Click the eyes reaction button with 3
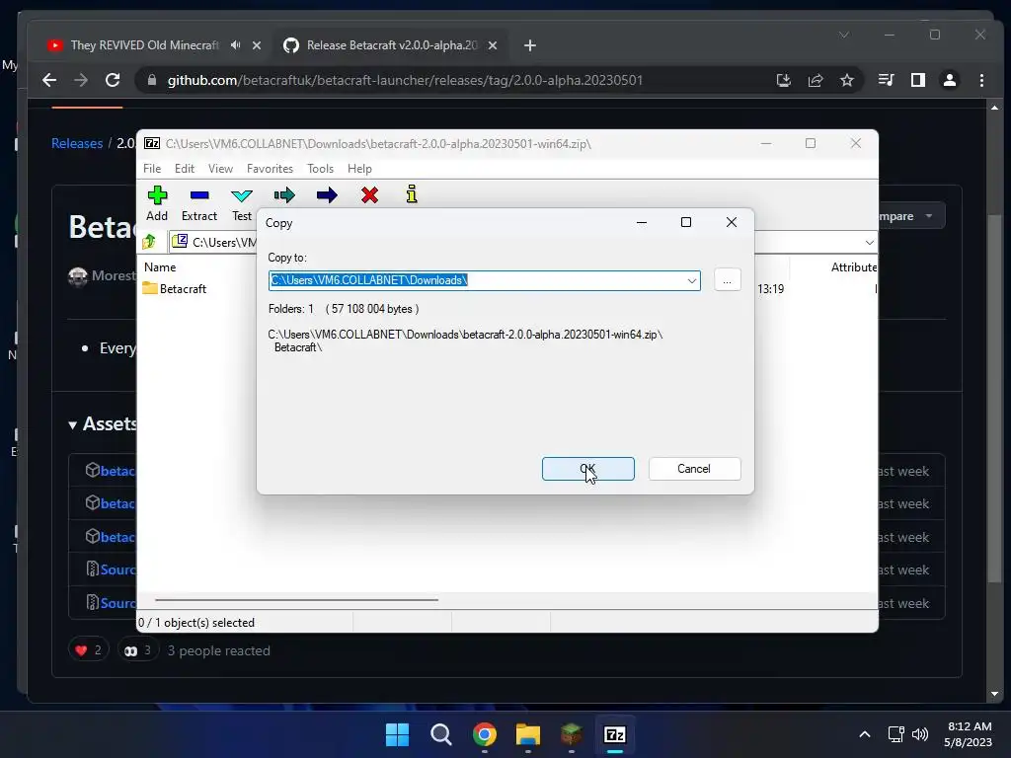Screen dimensions: 1011x758 tap(138, 650)
